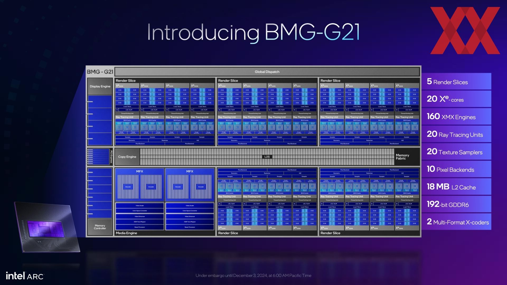This screenshot has height=285, width=507.
Task: Select the Media Engine label
Action: click(x=126, y=233)
